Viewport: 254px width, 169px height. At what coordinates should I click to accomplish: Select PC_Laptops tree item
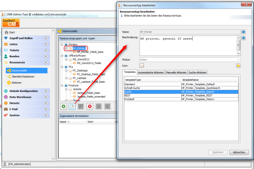(x=80, y=78)
